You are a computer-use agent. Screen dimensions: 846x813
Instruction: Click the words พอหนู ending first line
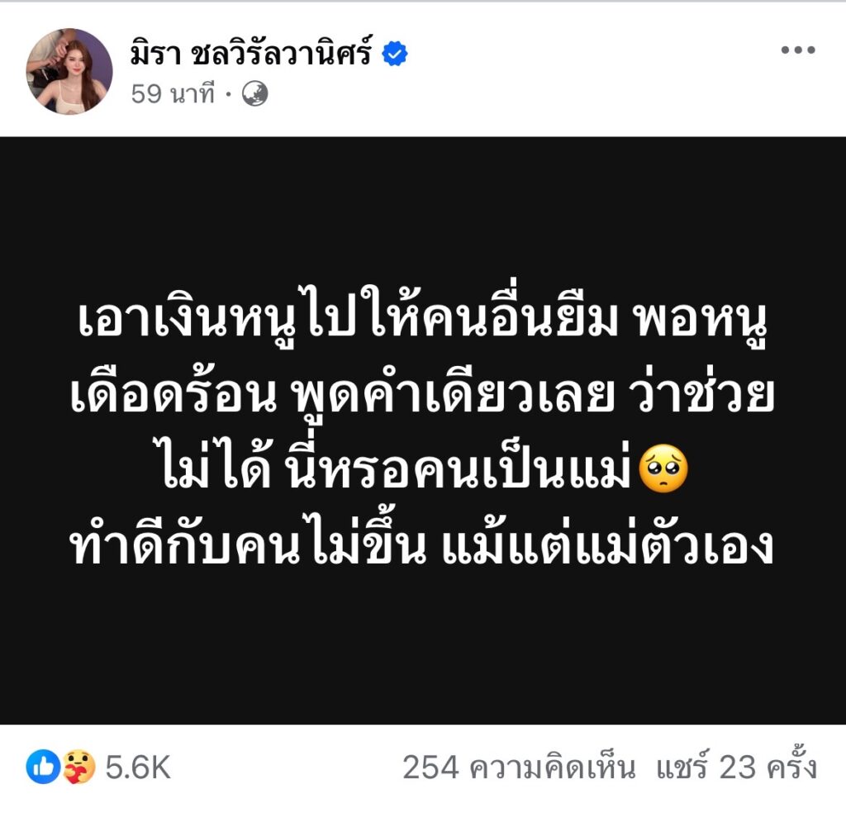[x=701, y=321]
